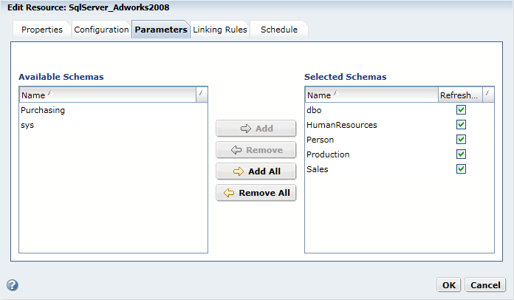Go to the Linking Rules tab
The height and width of the screenshot is (300, 514).
coord(220,30)
